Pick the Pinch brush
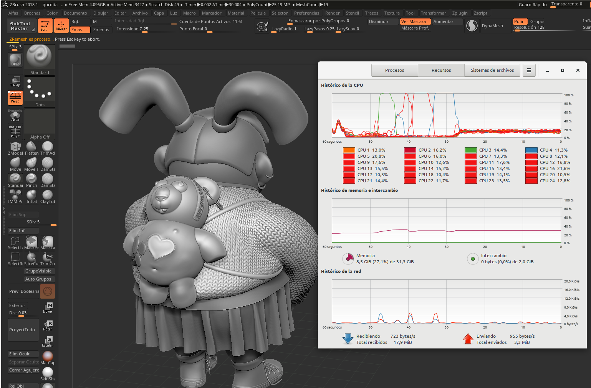Image resolution: width=591 pixels, height=388 pixels. (x=31, y=179)
